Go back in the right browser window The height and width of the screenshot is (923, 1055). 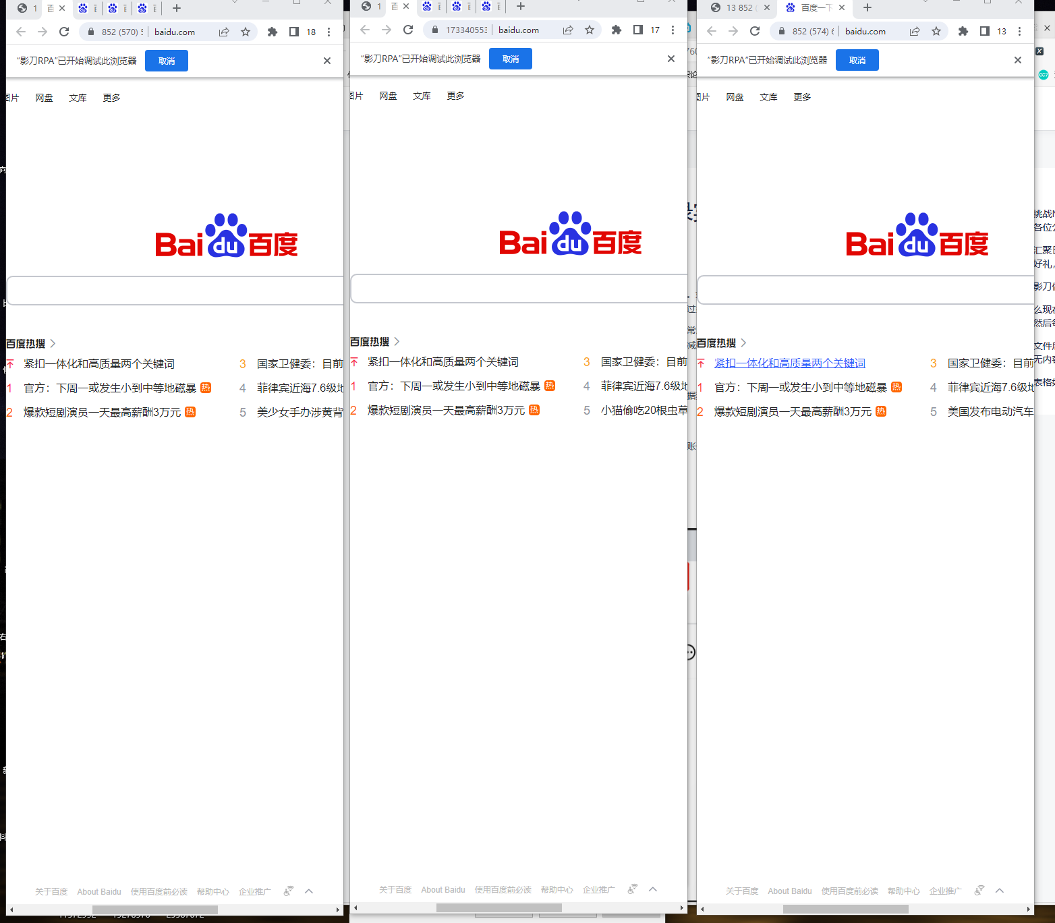coord(712,31)
